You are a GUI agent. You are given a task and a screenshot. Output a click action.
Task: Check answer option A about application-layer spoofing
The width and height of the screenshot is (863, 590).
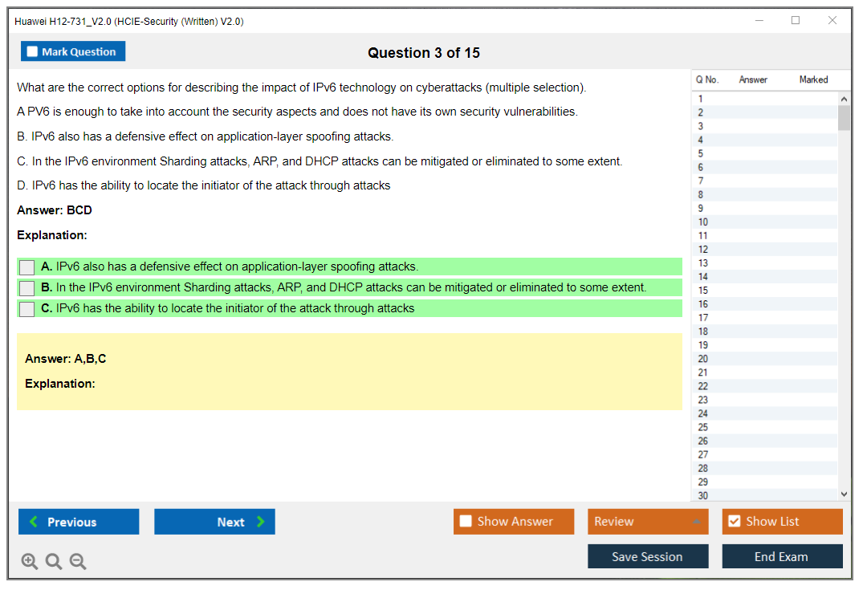coord(27,267)
